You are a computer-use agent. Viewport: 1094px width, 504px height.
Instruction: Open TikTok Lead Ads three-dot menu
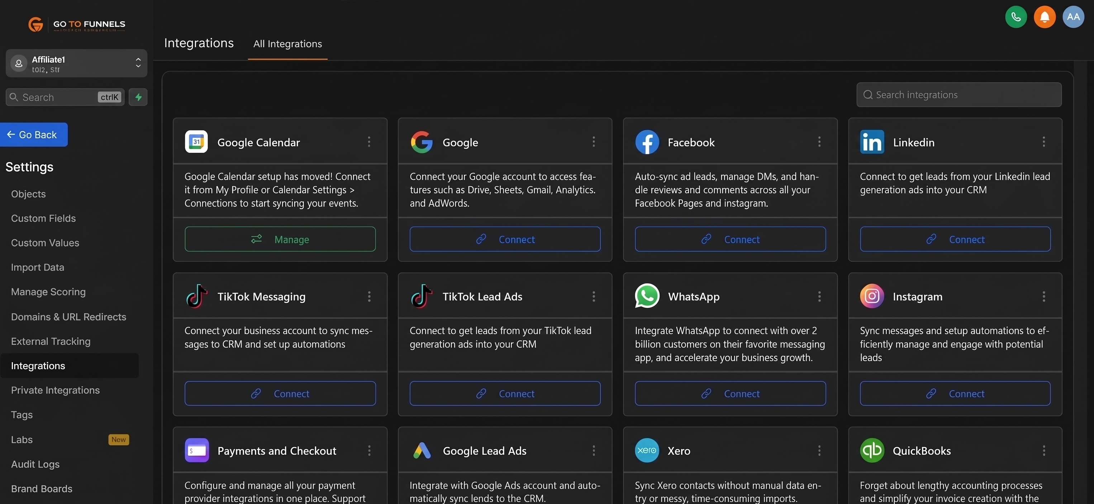[594, 296]
